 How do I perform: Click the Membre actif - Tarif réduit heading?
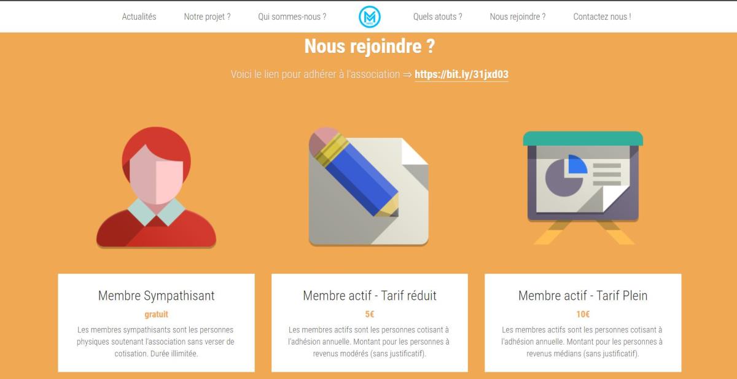[x=370, y=295]
